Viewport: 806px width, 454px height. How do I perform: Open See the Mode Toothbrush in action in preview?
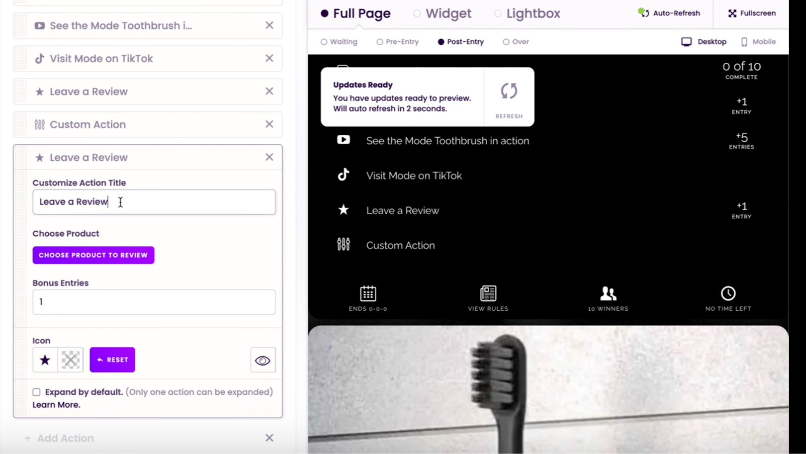coord(447,141)
